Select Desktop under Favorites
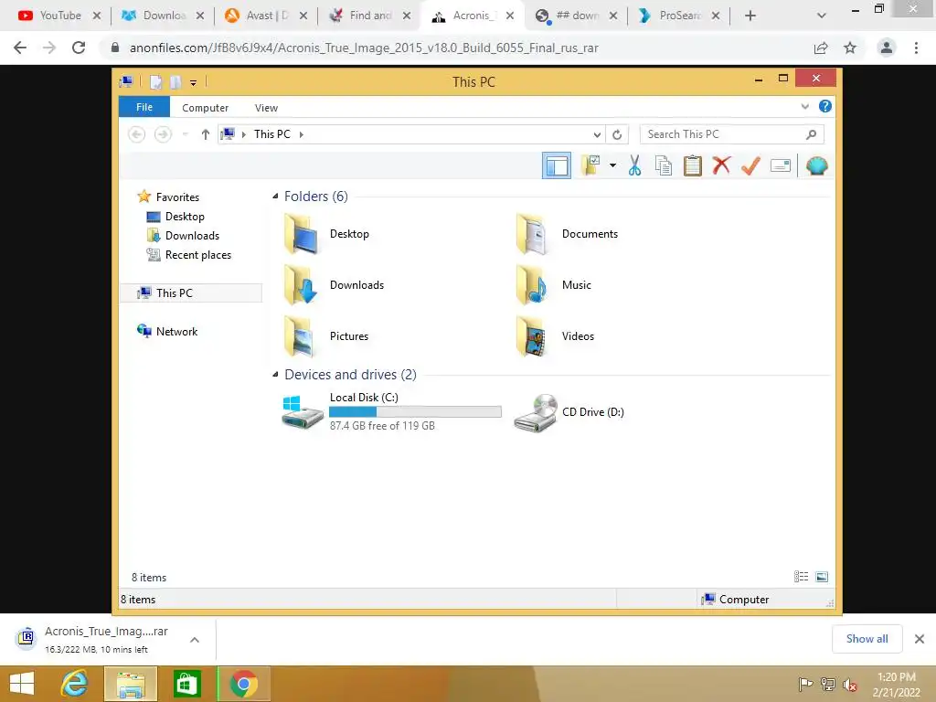The width and height of the screenshot is (936, 702). [185, 217]
